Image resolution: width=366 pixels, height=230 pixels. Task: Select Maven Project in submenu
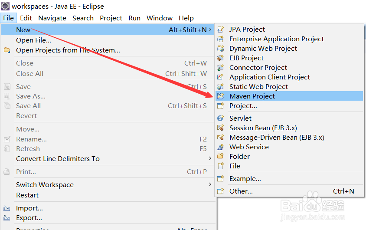(x=289, y=96)
